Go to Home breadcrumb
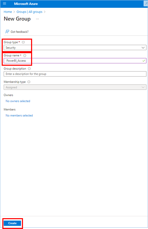 8,12
